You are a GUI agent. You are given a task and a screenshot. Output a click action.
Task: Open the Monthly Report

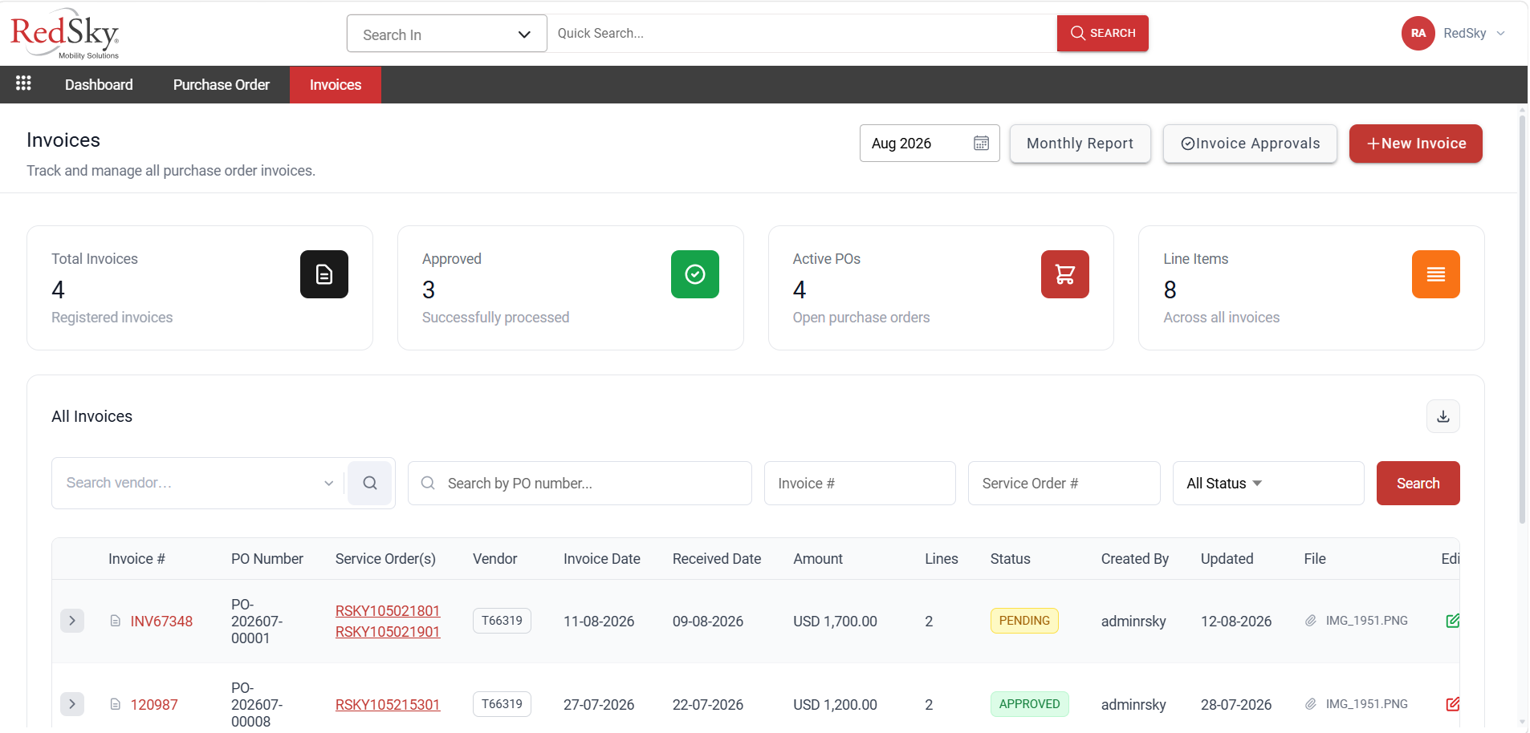(1080, 144)
